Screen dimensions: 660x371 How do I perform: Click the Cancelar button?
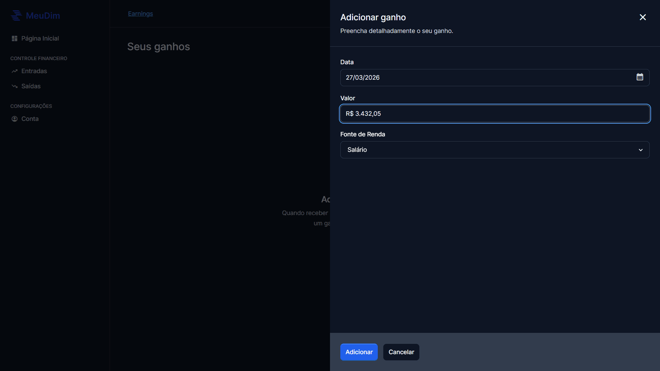point(401,352)
